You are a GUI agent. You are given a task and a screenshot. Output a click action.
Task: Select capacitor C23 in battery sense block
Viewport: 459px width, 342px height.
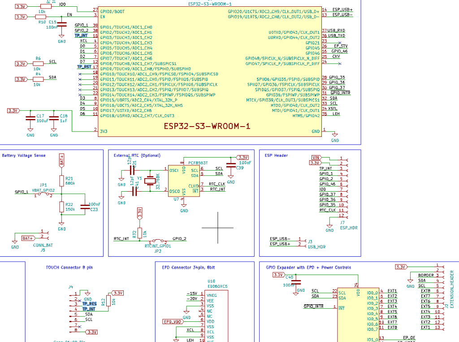pyautogui.click(x=84, y=207)
